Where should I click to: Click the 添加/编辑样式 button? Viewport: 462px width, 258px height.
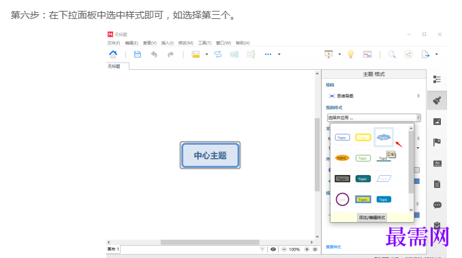point(372,217)
